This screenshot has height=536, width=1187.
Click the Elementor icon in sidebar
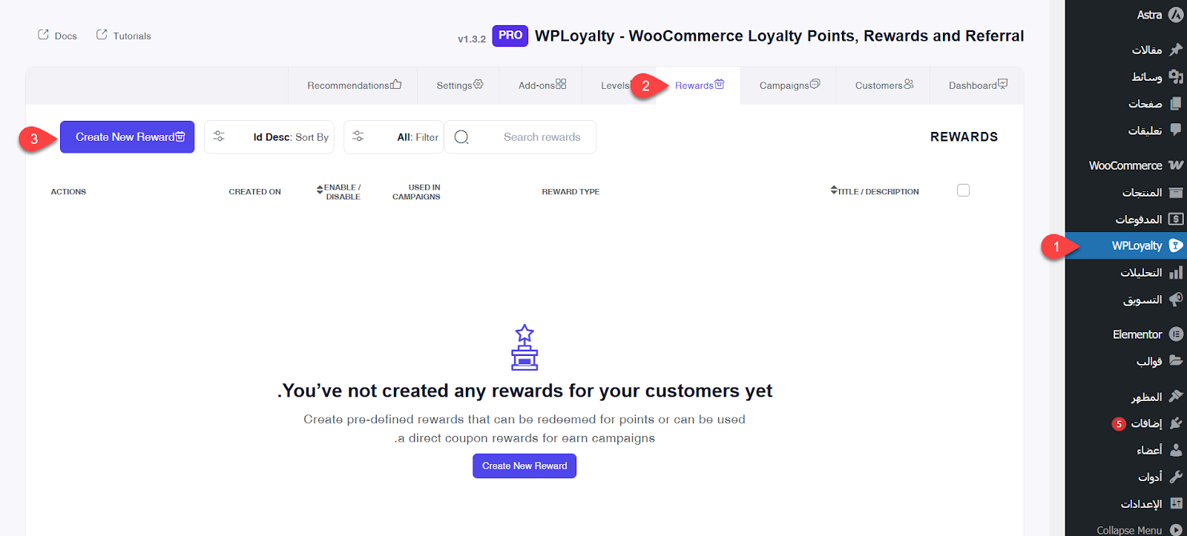click(1176, 334)
